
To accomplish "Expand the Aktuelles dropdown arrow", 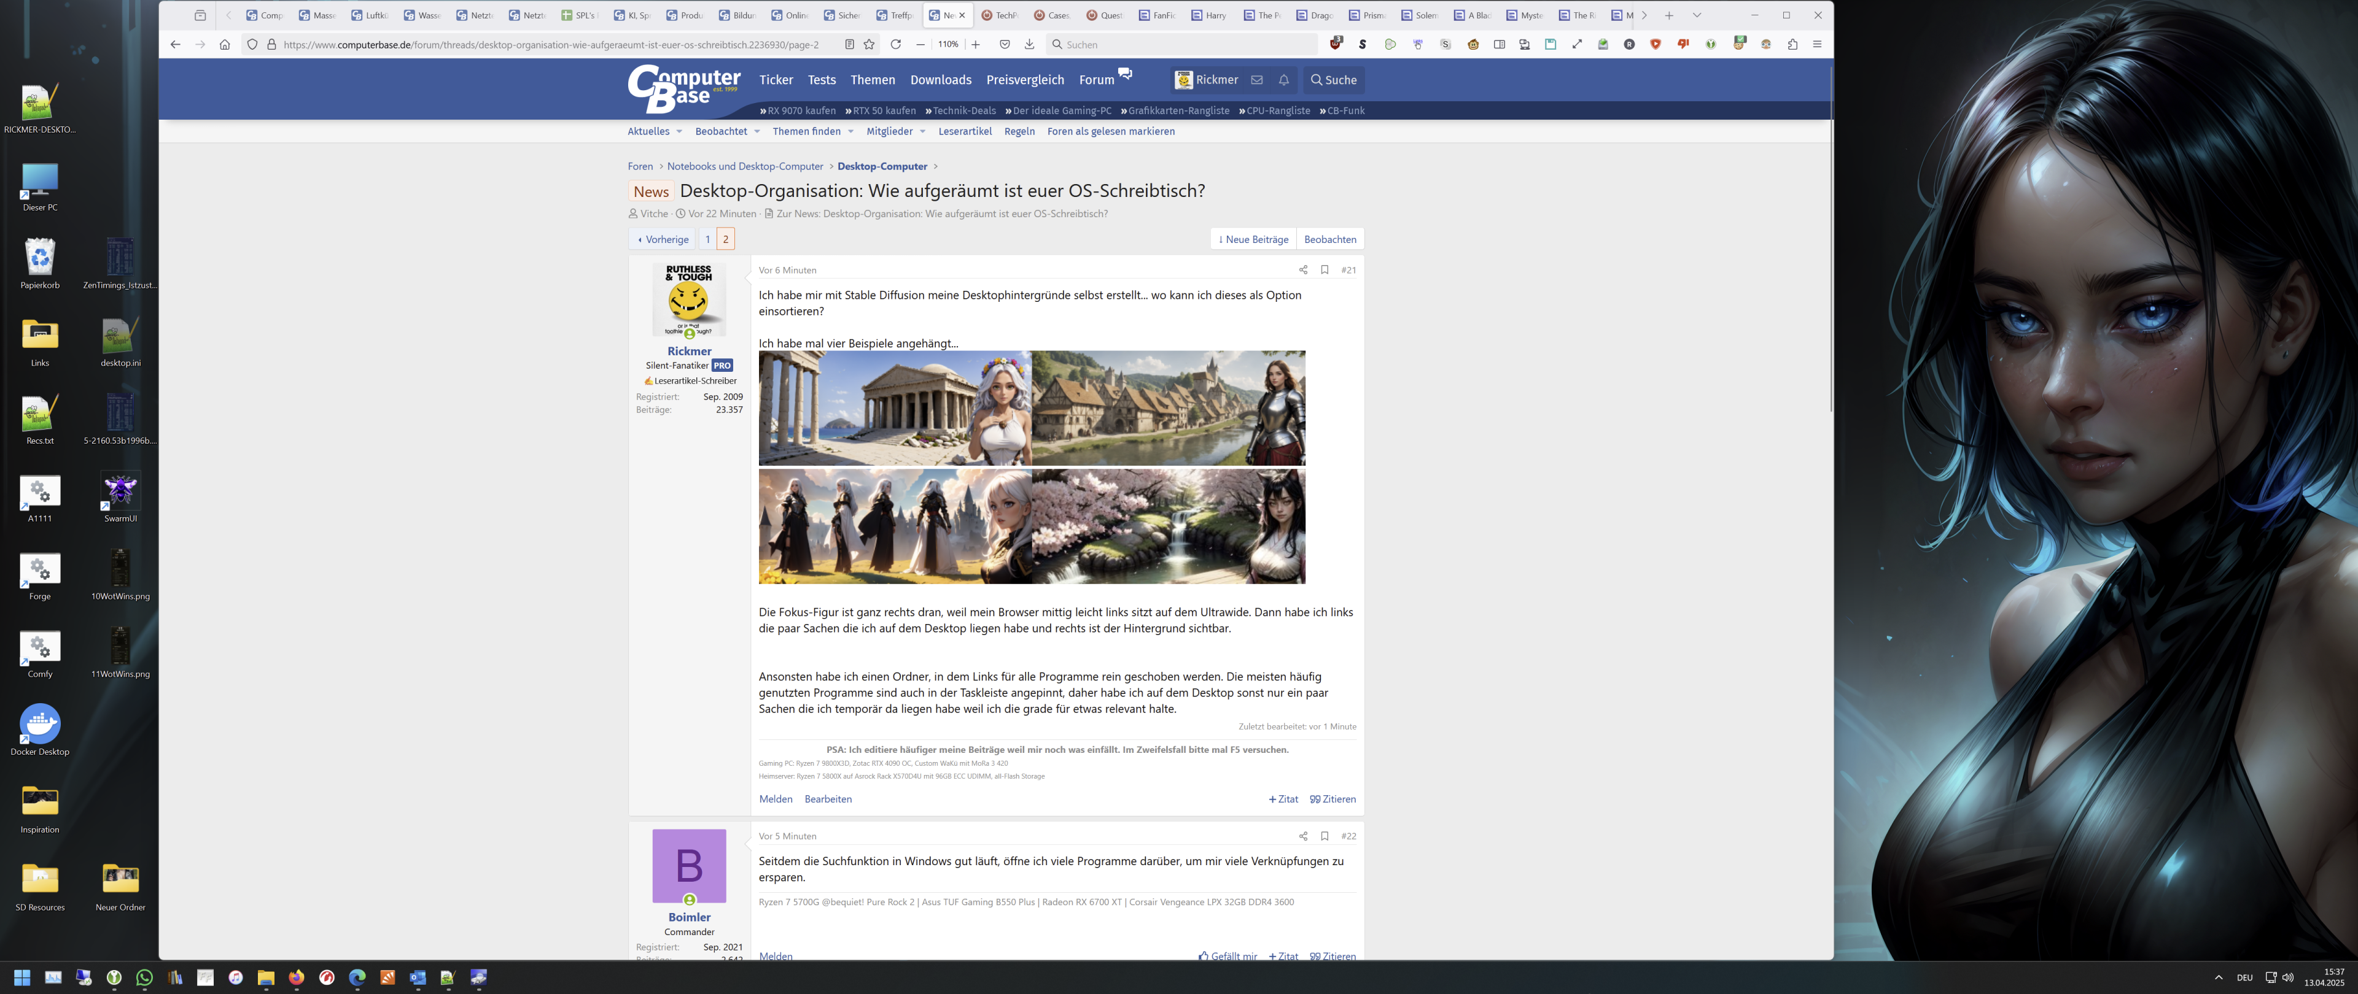I will [x=679, y=132].
